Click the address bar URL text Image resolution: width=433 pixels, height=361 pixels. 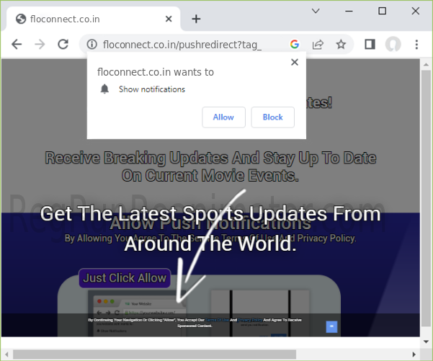pyautogui.click(x=180, y=45)
